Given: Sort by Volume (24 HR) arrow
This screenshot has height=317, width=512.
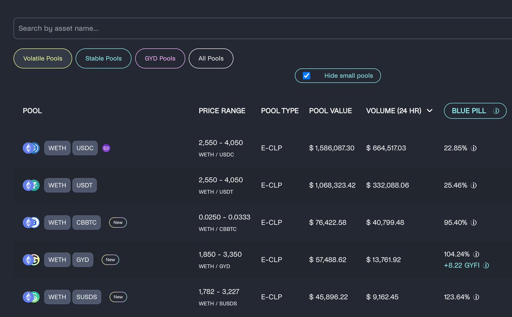Looking at the screenshot, I should (430, 111).
